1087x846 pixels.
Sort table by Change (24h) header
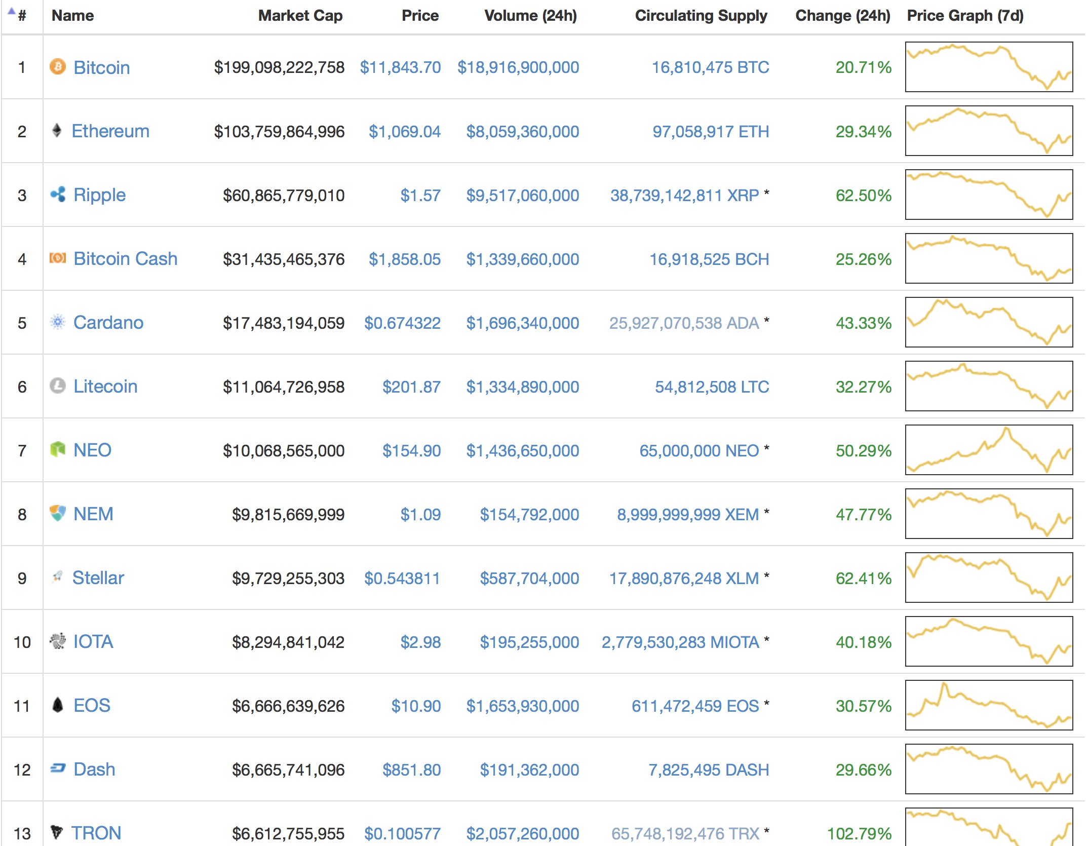[x=842, y=16]
